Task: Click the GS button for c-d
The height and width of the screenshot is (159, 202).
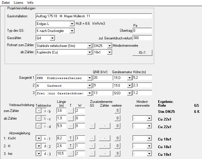Action: click(92, 126)
